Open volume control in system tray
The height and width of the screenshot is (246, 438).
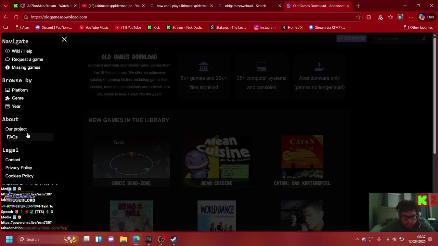point(395,239)
